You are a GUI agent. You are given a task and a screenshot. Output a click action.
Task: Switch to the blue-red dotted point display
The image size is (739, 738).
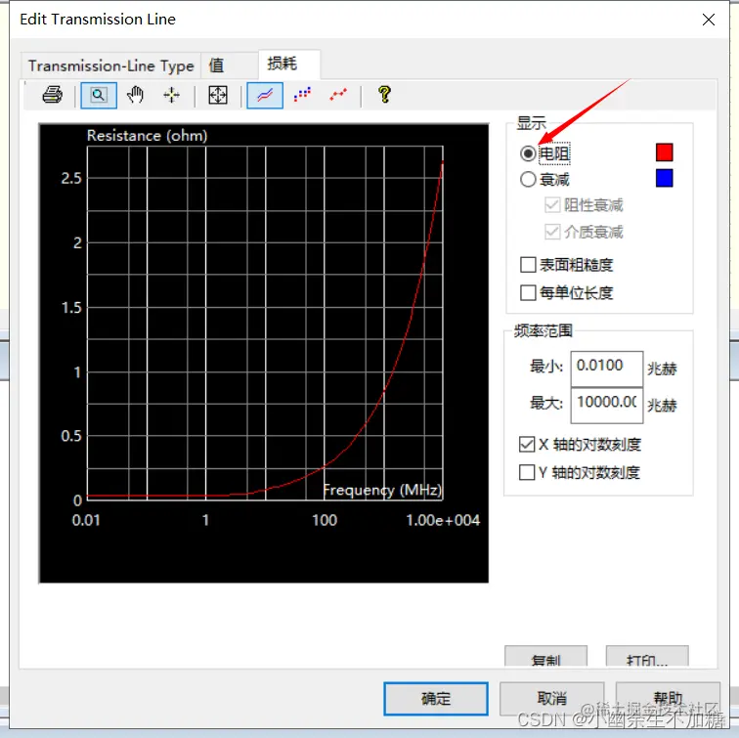tap(302, 95)
